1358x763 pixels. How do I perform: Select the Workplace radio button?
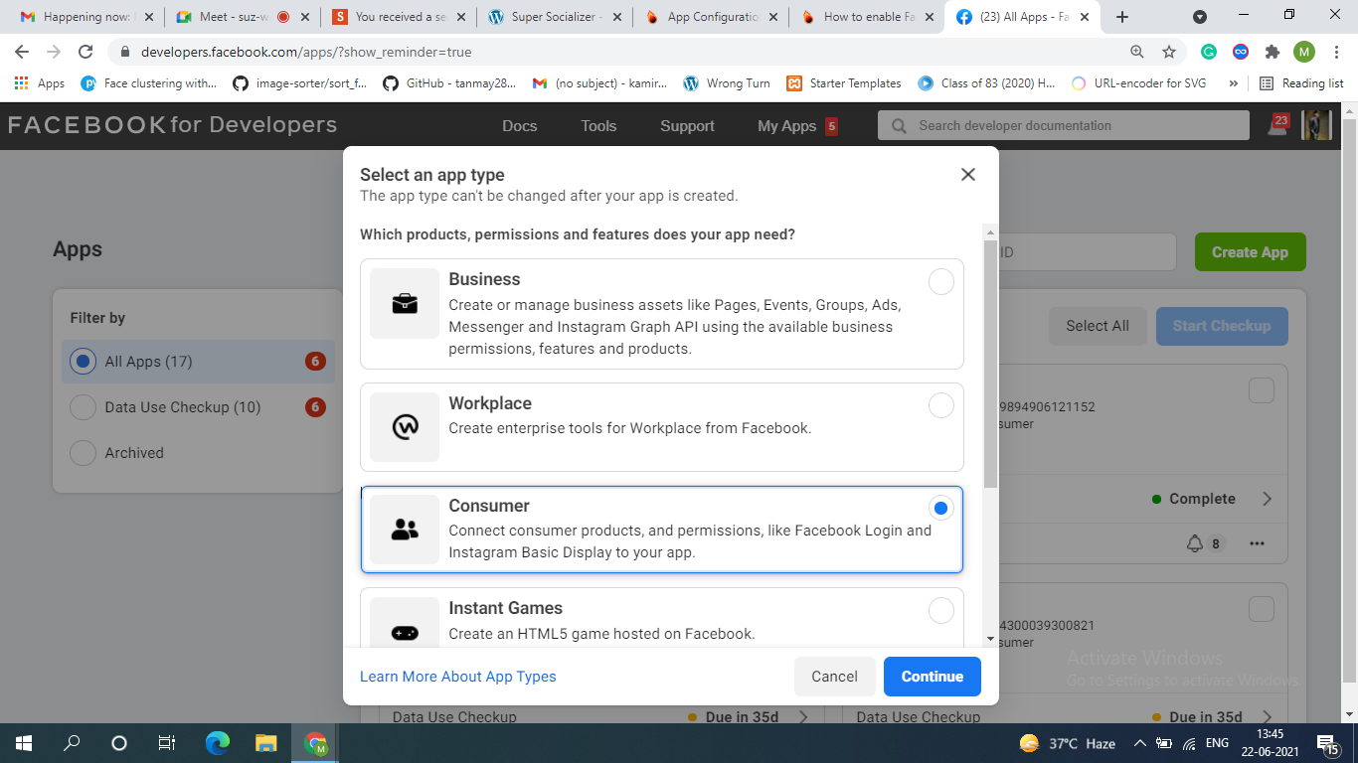[x=940, y=405]
